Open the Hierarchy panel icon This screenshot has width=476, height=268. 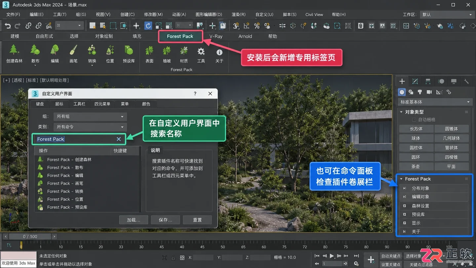[x=428, y=81]
